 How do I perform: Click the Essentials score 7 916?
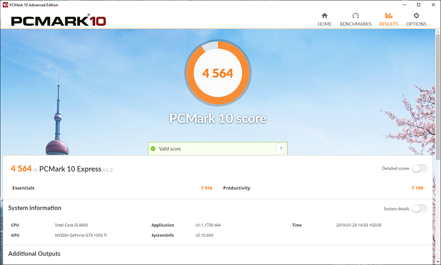(206, 188)
